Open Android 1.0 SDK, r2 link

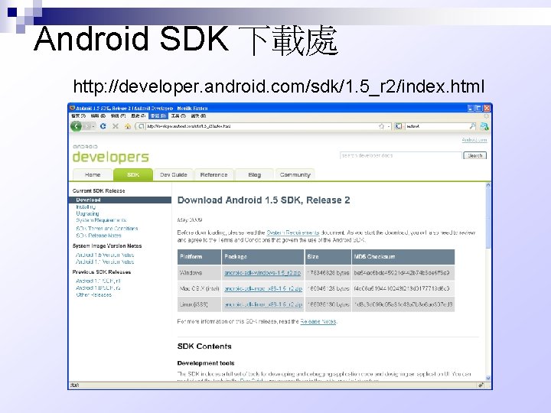pos(98,288)
